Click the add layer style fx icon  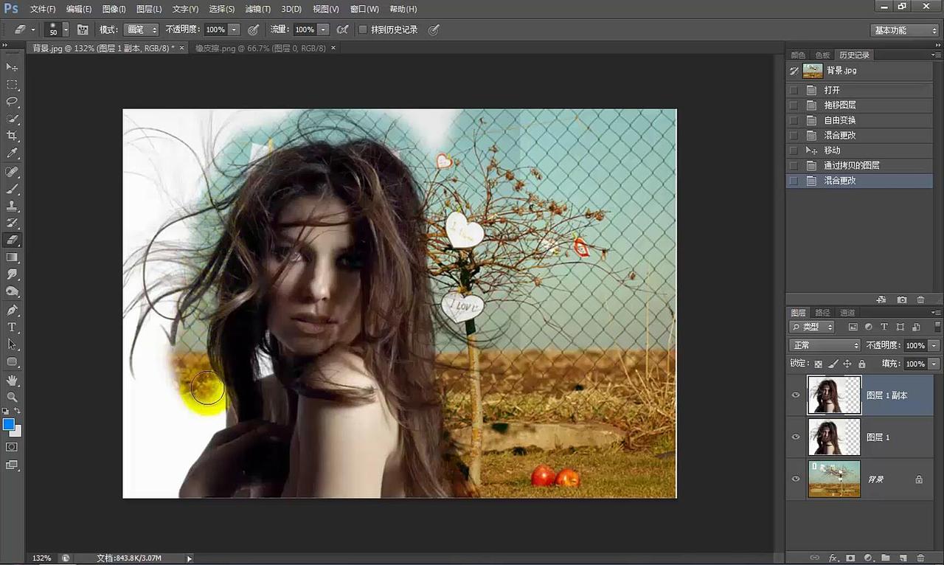[833, 558]
